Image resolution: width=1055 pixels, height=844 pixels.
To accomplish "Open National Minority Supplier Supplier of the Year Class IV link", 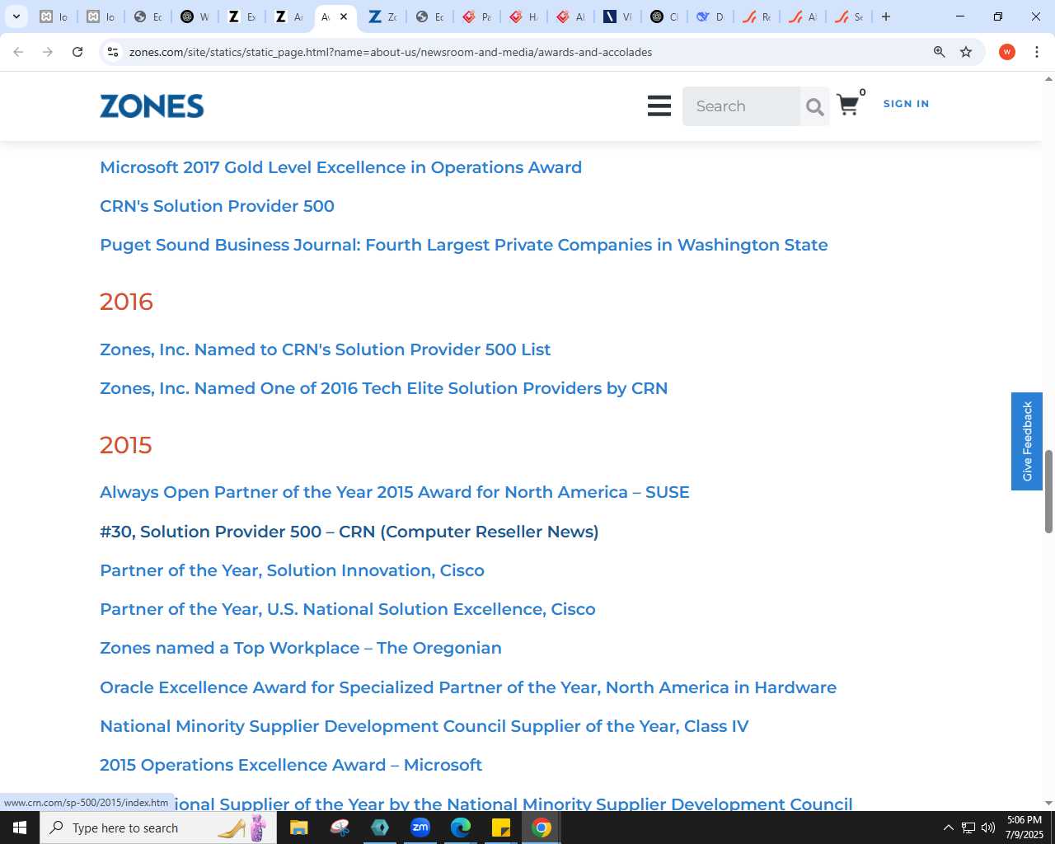I will [424, 726].
